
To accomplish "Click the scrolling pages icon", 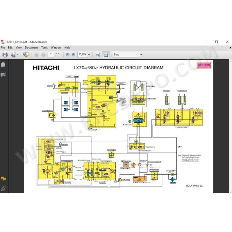I will pos(98,55).
